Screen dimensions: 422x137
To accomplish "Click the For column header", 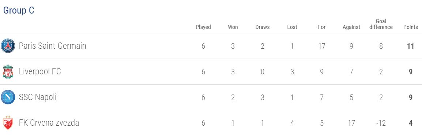I will tap(321, 27).
